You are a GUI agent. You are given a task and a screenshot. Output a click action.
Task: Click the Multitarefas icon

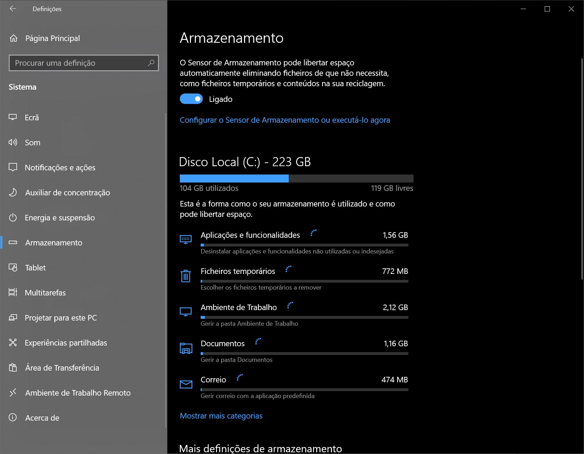pos(13,292)
